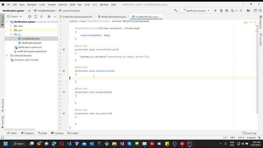Screen dimensions: 263x148
Task: Click the warnings count indicator
Action: 246,22
